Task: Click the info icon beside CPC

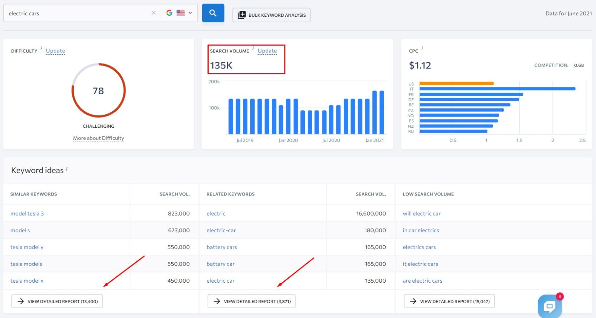Action: click(422, 48)
